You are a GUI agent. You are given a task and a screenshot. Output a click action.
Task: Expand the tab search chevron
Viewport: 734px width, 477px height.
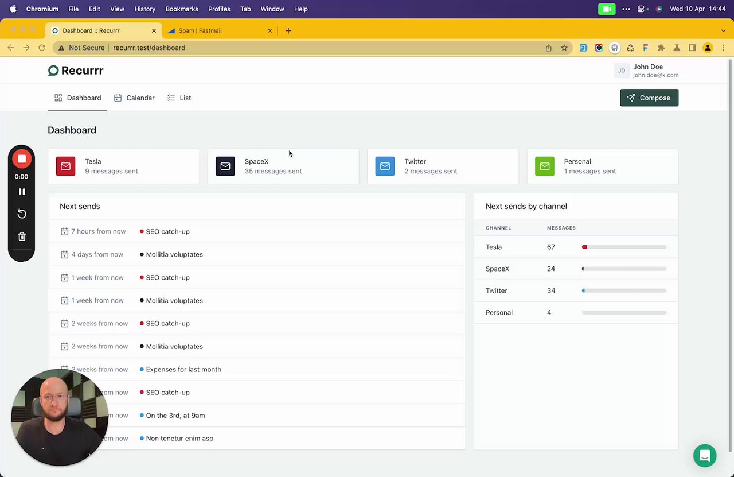723,30
